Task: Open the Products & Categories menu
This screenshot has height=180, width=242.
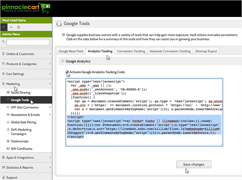Action: tap(26, 64)
